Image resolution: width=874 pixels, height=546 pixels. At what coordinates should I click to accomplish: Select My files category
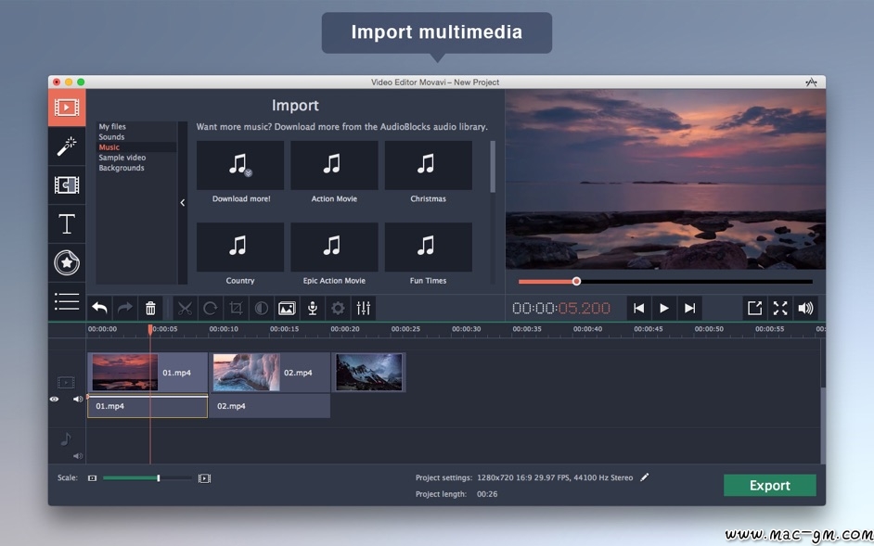[112, 126]
